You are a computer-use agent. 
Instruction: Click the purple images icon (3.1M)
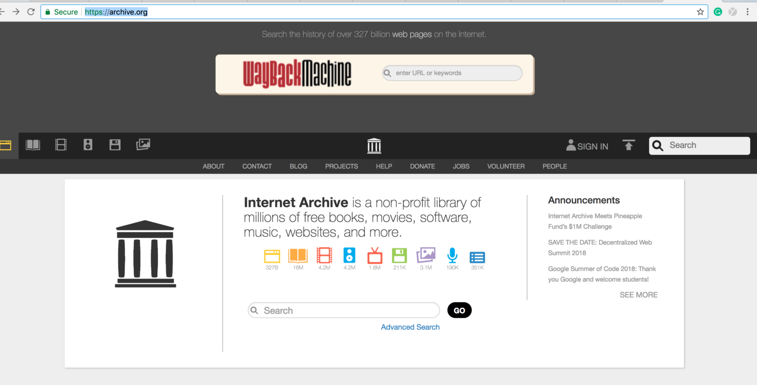(426, 255)
